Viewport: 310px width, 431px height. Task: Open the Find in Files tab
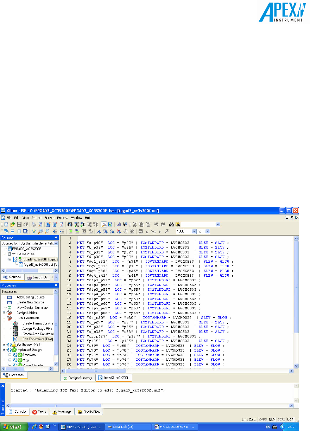(89, 412)
